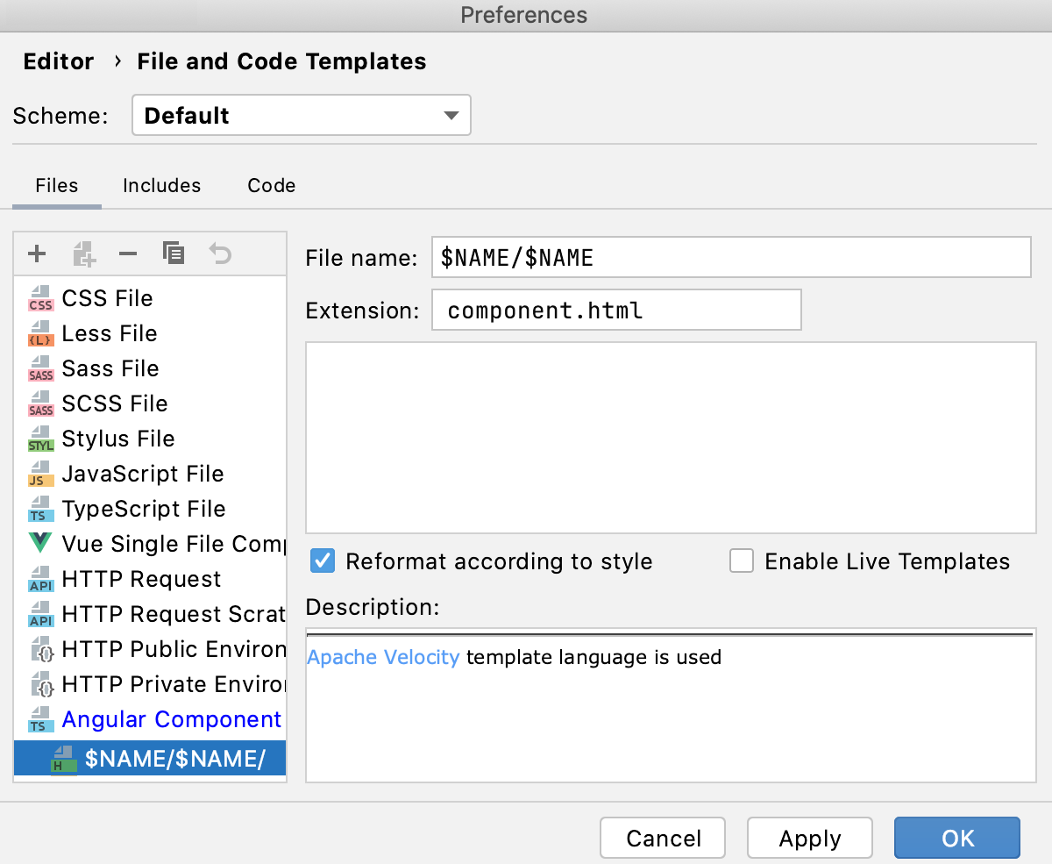
Task: Click the JavaScript File template icon
Action: [x=40, y=474]
